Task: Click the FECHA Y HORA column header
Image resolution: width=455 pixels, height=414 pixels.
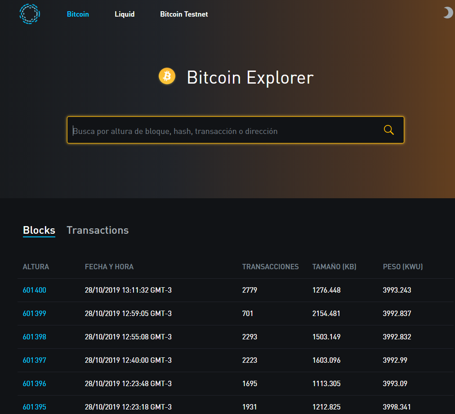Action: [x=109, y=267]
